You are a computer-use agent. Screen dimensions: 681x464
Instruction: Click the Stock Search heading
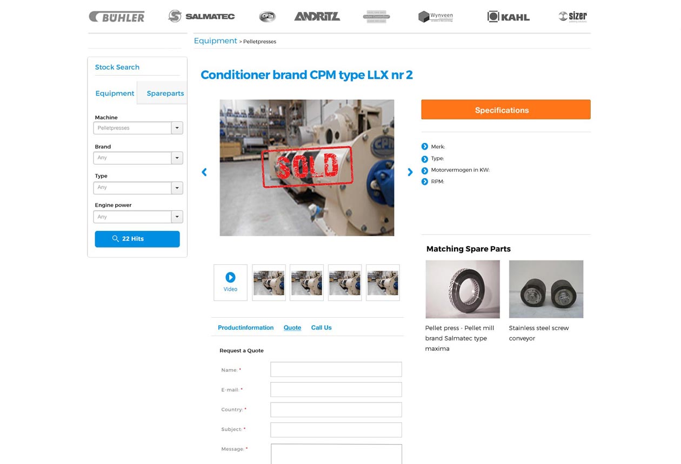(x=117, y=67)
